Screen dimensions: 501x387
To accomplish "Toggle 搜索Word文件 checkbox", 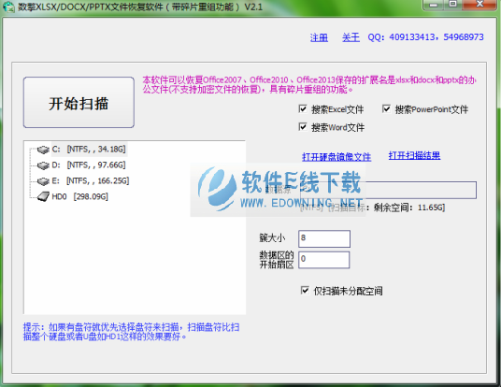I will (x=303, y=127).
